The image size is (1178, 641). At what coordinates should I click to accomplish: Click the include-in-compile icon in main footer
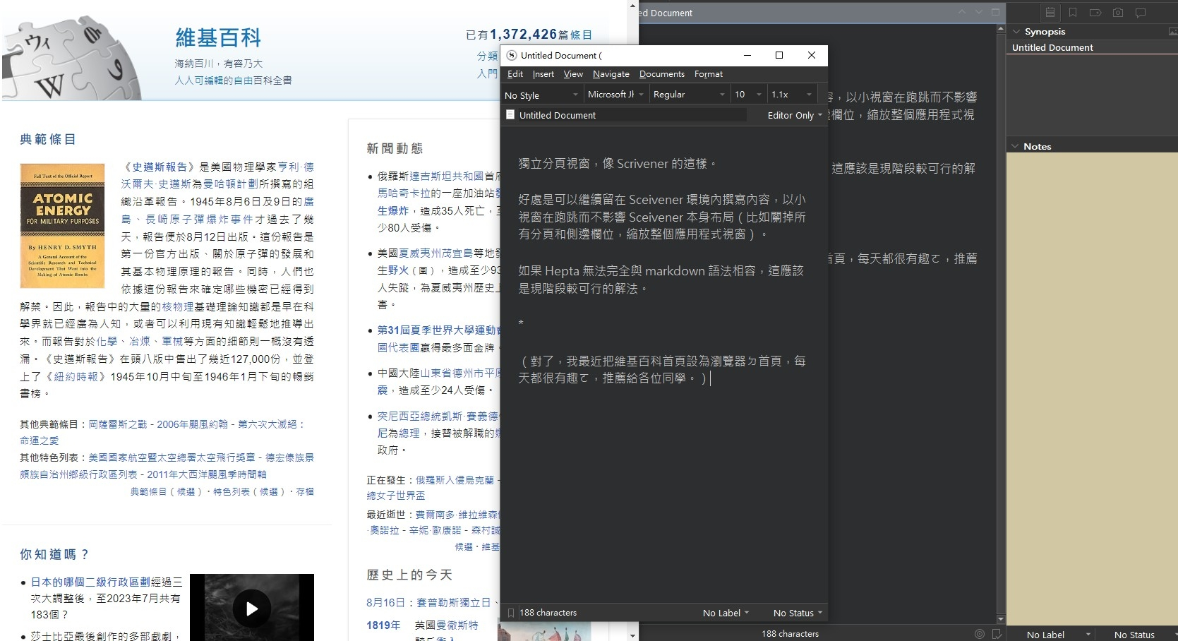(x=997, y=634)
